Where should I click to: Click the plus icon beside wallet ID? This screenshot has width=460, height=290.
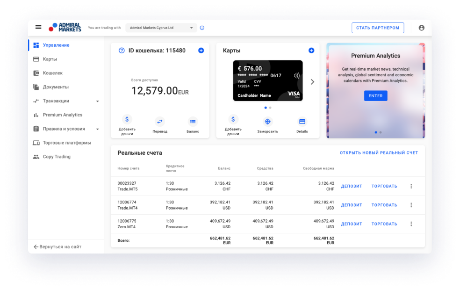tap(201, 51)
